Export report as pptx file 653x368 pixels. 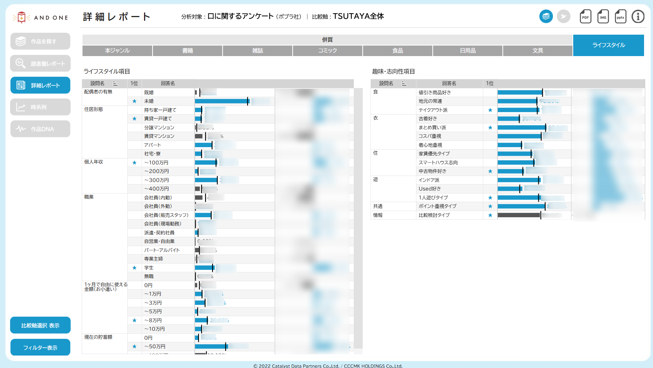(620, 16)
